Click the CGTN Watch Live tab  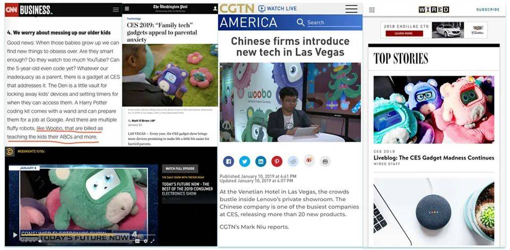[x=278, y=8]
